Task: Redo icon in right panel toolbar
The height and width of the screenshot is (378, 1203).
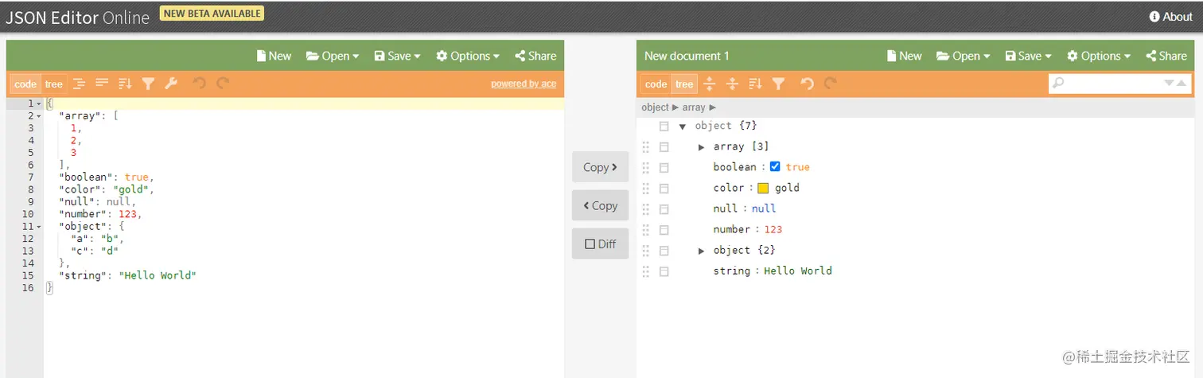Action: (831, 84)
